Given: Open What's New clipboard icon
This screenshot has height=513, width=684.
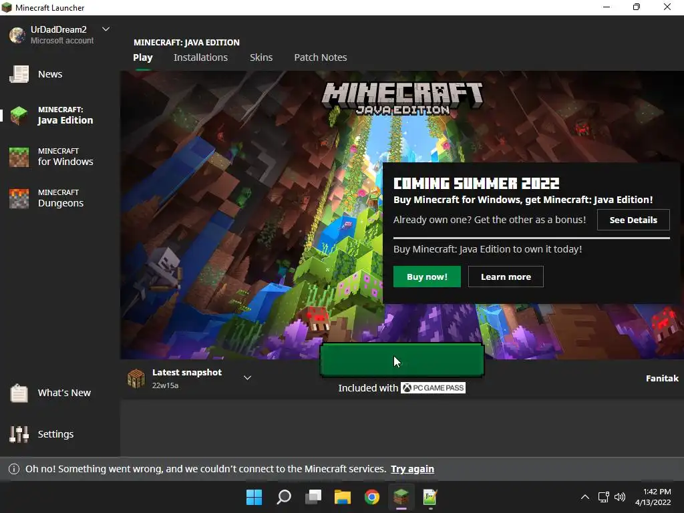Looking at the screenshot, I should pyautogui.click(x=19, y=393).
